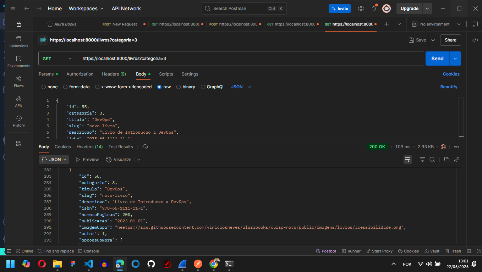
Task: Toggle word wrap in response pane
Action: [408, 160]
